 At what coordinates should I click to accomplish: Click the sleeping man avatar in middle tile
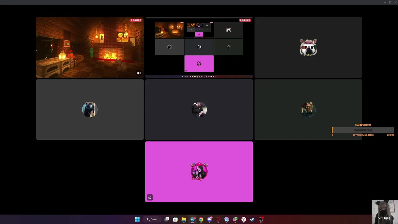pyautogui.click(x=199, y=110)
